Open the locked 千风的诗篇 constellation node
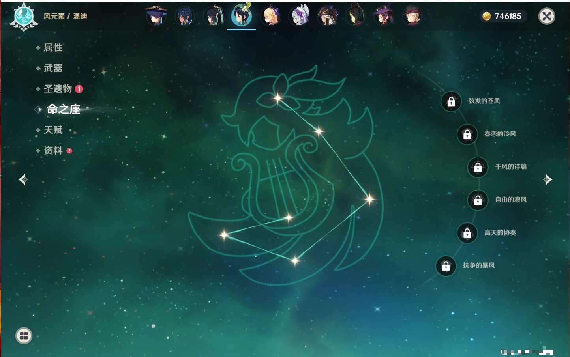This screenshot has width=570, height=357. click(478, 167)
